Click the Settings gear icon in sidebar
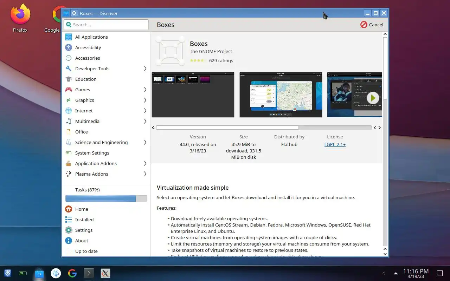This screenshot has width=450, height=281. (x=69, y=230)
